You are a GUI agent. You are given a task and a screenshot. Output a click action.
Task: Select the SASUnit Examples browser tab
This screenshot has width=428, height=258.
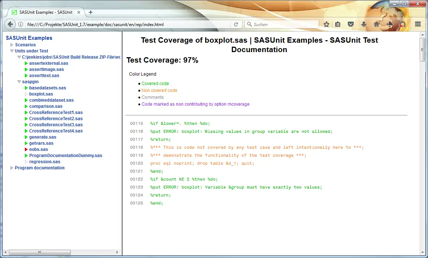click(x=46, y=12)
